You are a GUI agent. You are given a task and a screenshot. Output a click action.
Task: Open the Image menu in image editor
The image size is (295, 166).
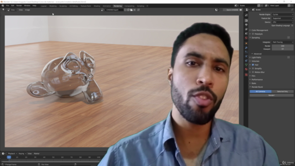(x=28, y=10)
